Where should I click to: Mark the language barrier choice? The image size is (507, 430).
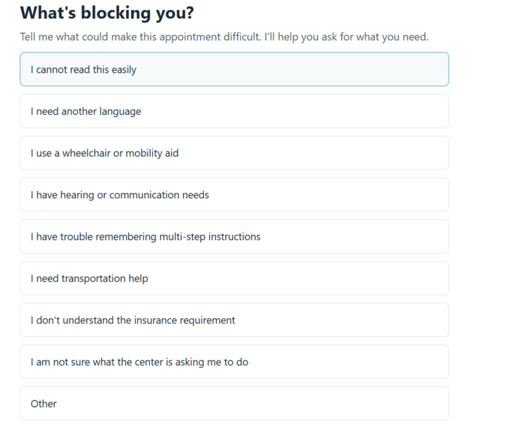point(234,111)
